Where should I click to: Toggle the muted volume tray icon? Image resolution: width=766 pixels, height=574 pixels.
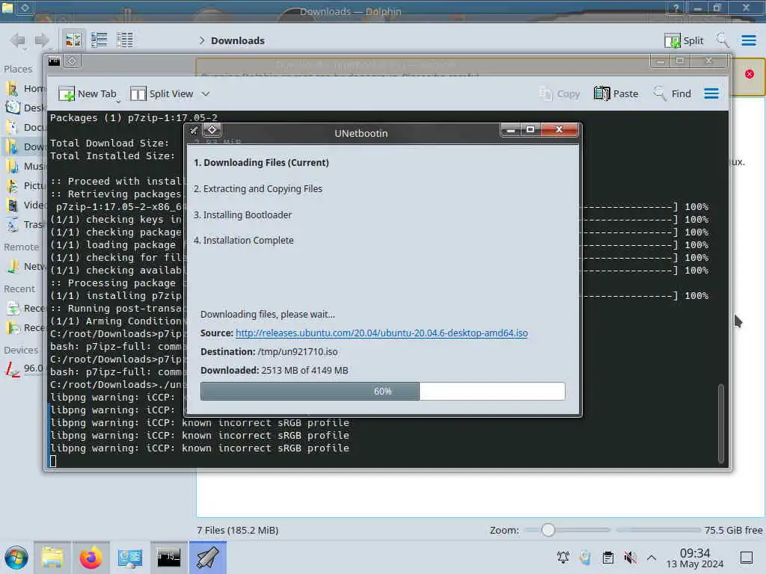point(630,558)
